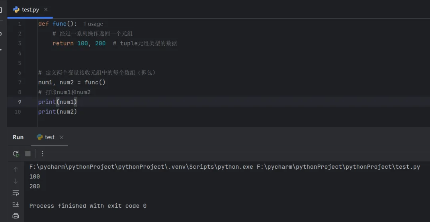Screen dimensions: 430x222
Task: Click the Python icon on test run tab
Action: coord(40,137)
